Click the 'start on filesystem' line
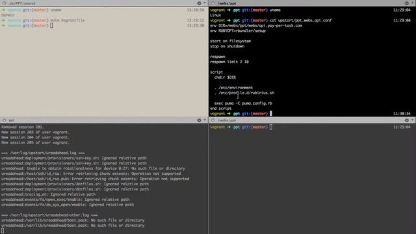Screen dimensions: 416x234 pos(230,41)
